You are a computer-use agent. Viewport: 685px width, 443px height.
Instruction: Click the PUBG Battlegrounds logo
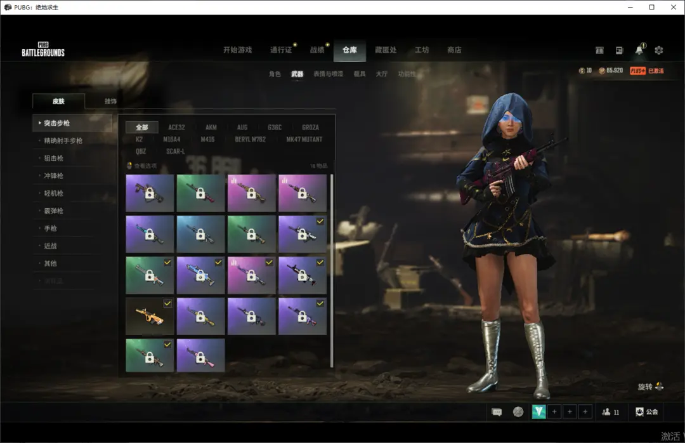pyautogui.click(x=43, y=50)
